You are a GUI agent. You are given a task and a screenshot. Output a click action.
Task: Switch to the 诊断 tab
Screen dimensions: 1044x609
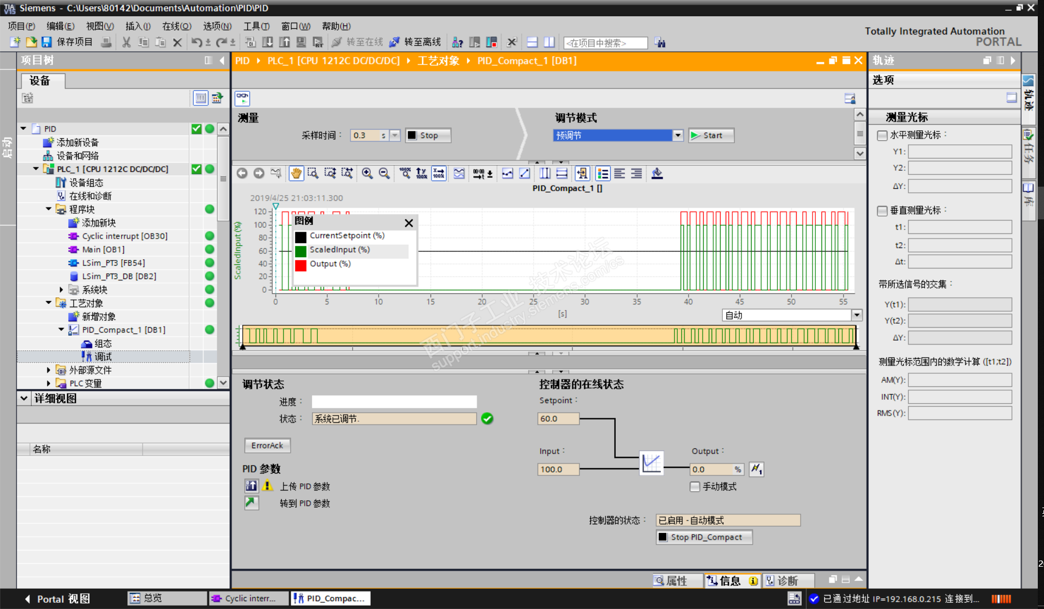[788, 581]
